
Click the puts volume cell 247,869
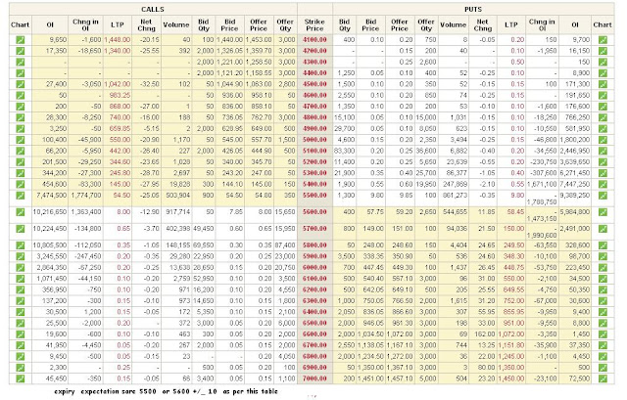(x=453, y=185)
